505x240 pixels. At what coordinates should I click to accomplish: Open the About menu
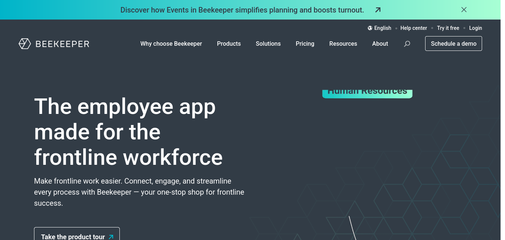(380, 44)
